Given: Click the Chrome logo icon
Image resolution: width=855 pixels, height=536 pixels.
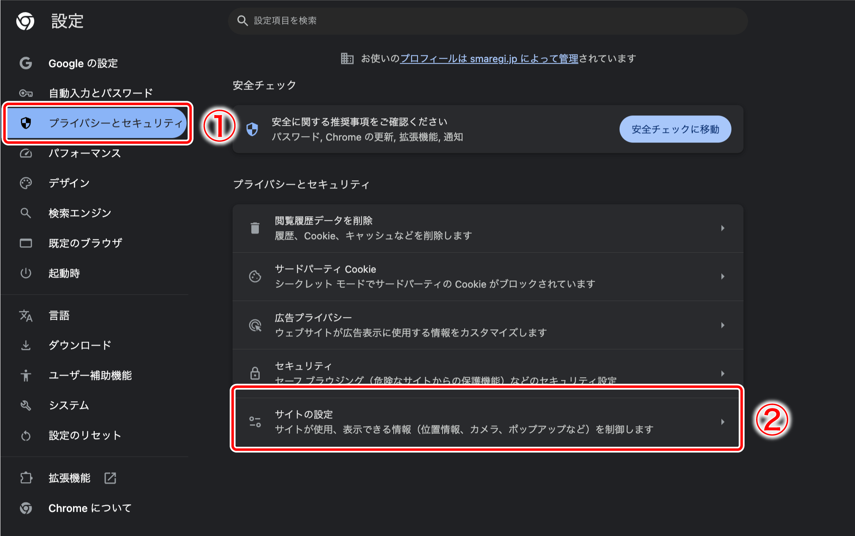Looking at the screenshot, I should tap(25, 22).
